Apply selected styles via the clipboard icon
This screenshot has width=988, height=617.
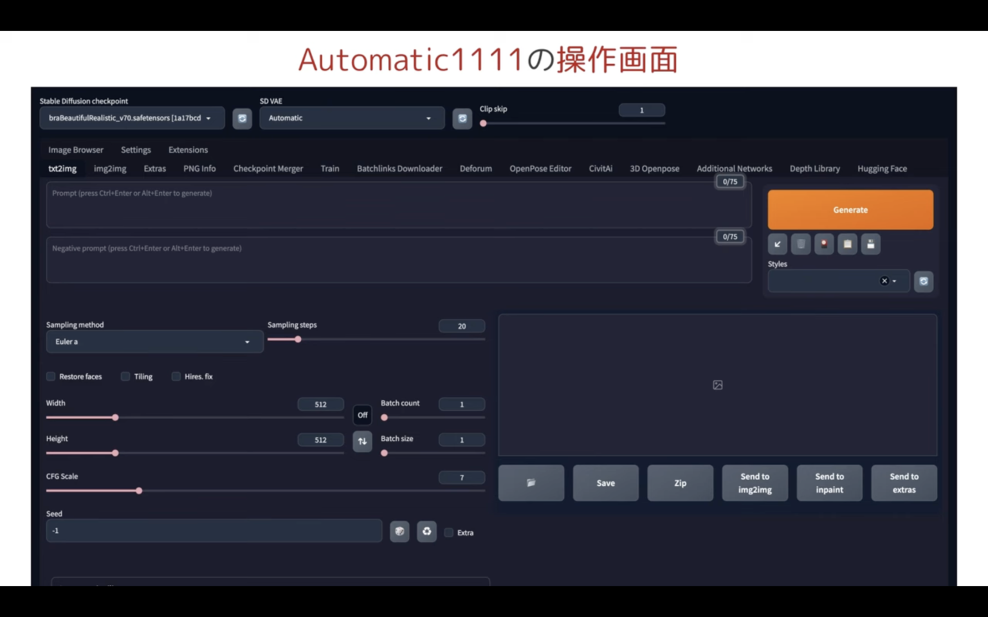point(847,244)
